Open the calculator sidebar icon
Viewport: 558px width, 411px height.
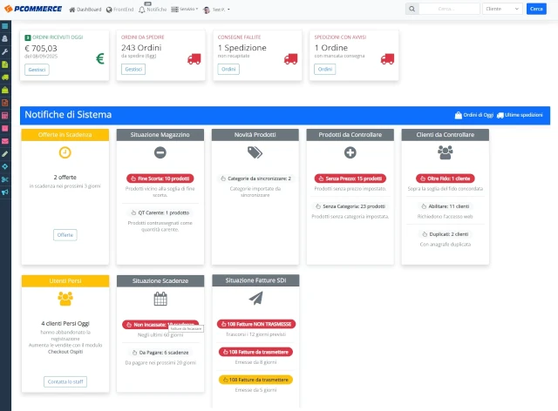[x=5, y=116]
